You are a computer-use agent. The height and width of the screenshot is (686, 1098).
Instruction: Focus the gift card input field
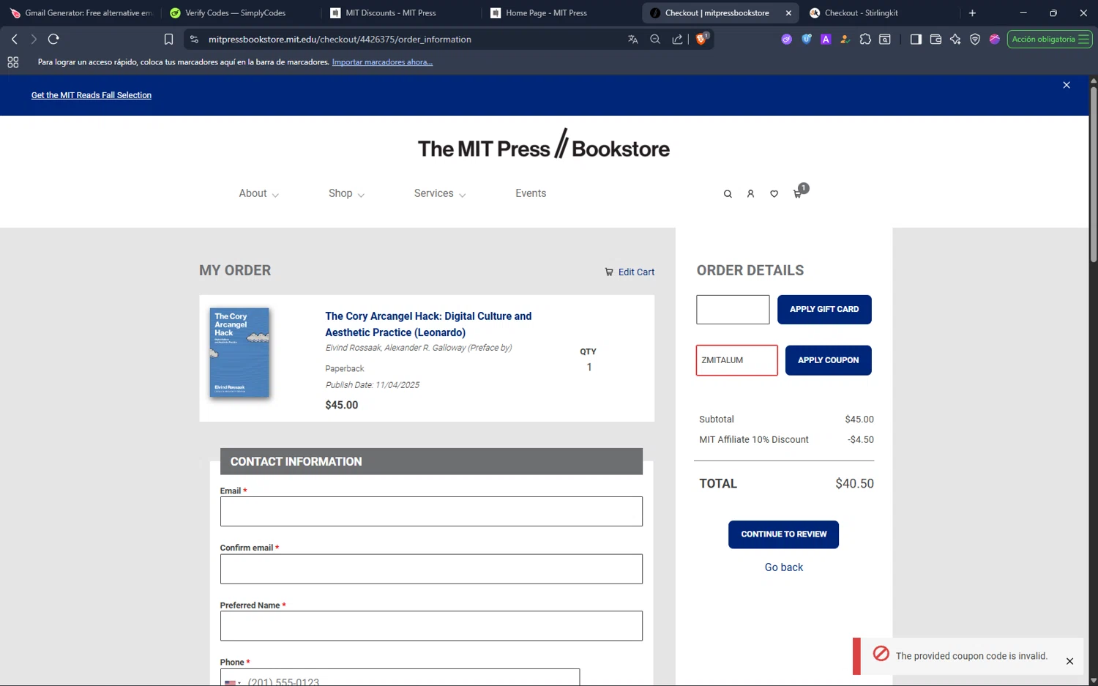point(733,310)
